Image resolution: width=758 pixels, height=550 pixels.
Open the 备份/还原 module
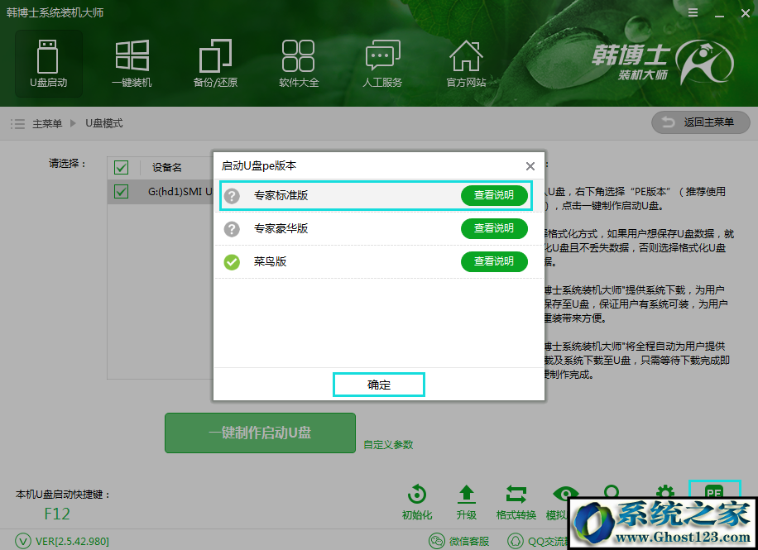pyautogui.click(x=216, y=64)
